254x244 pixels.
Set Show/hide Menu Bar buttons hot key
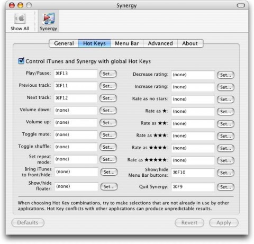(x=225, y=173)
